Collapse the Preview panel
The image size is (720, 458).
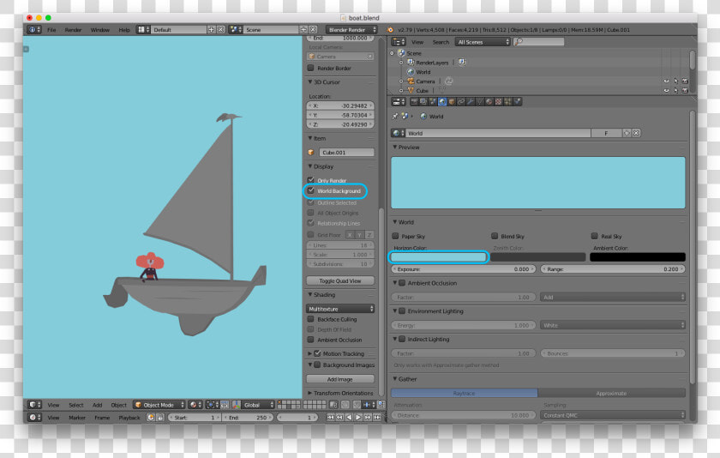click(395, 147)
